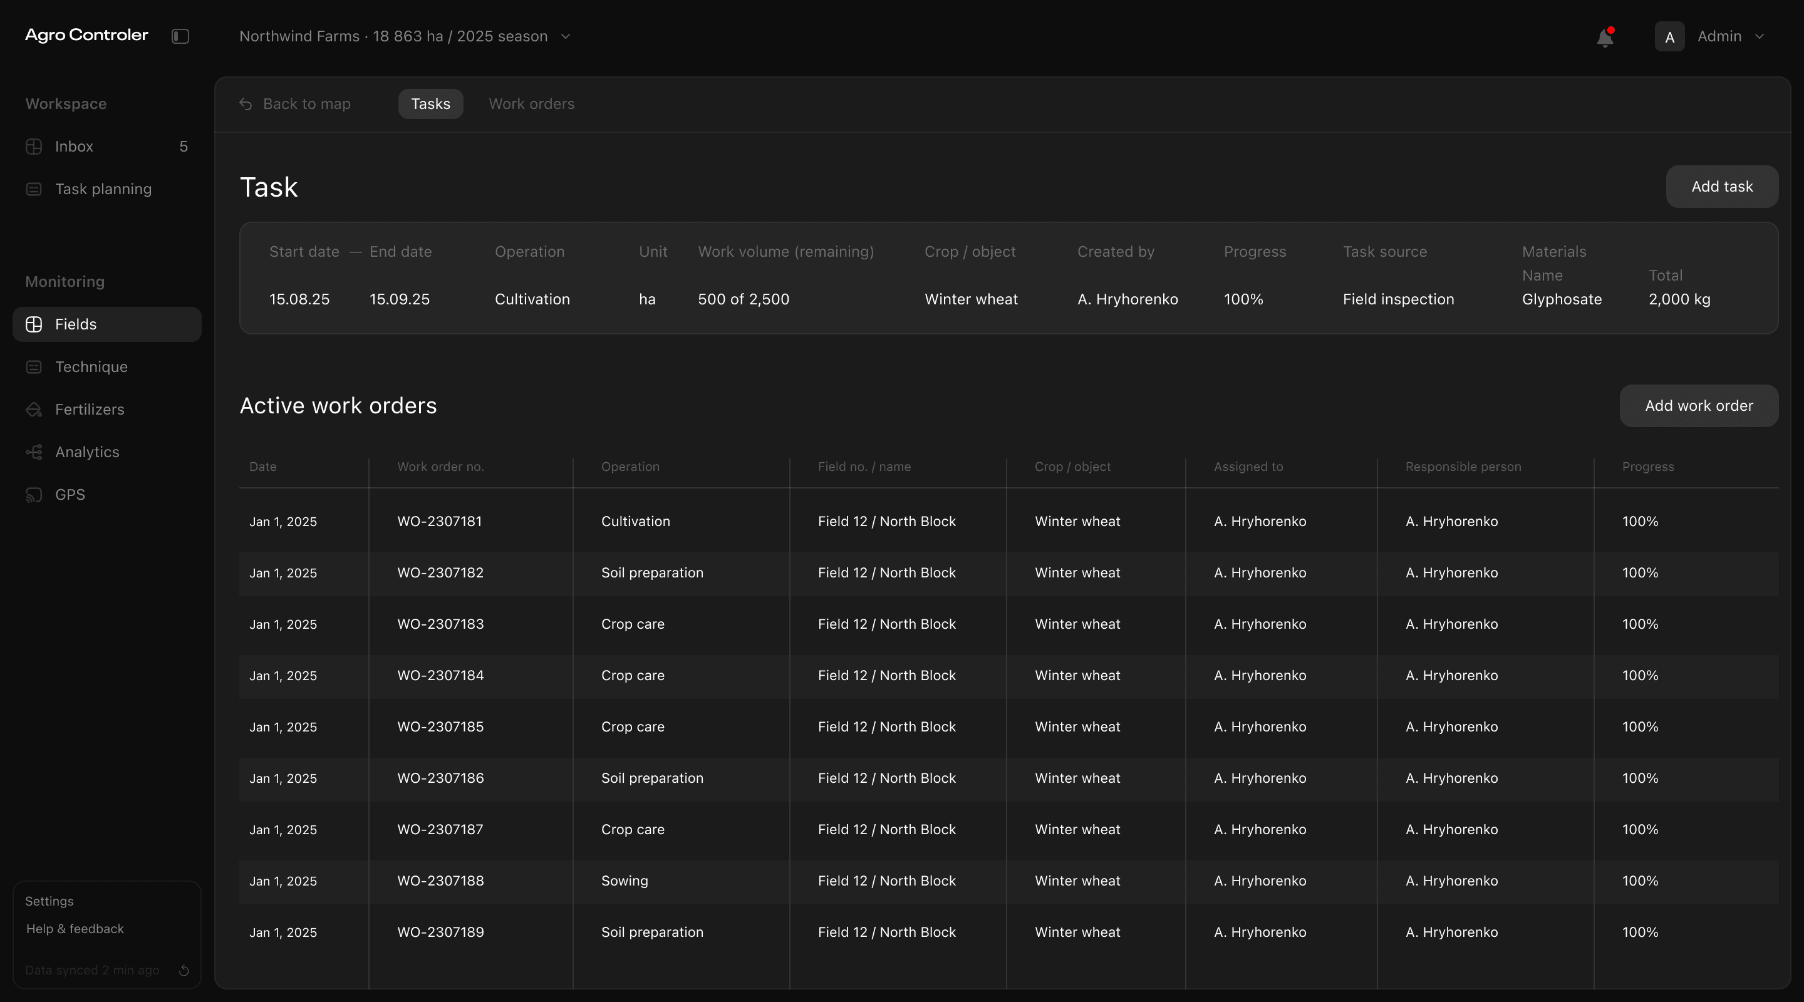Click the Work order no. column header

pos(440,467)
